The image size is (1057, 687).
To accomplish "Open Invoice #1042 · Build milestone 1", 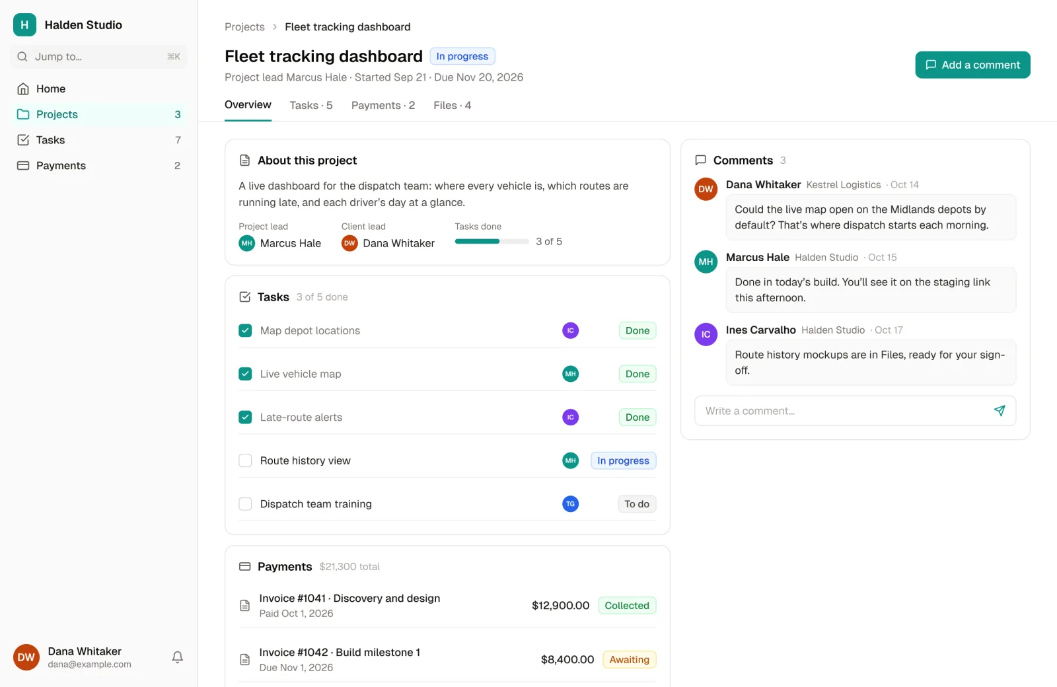I will pyautogui.click(x=340, y=653).
